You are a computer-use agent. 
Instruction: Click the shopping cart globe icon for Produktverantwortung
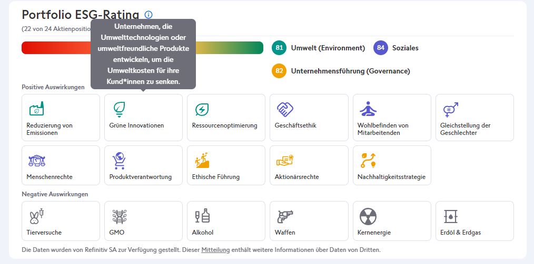click(119, 161)
